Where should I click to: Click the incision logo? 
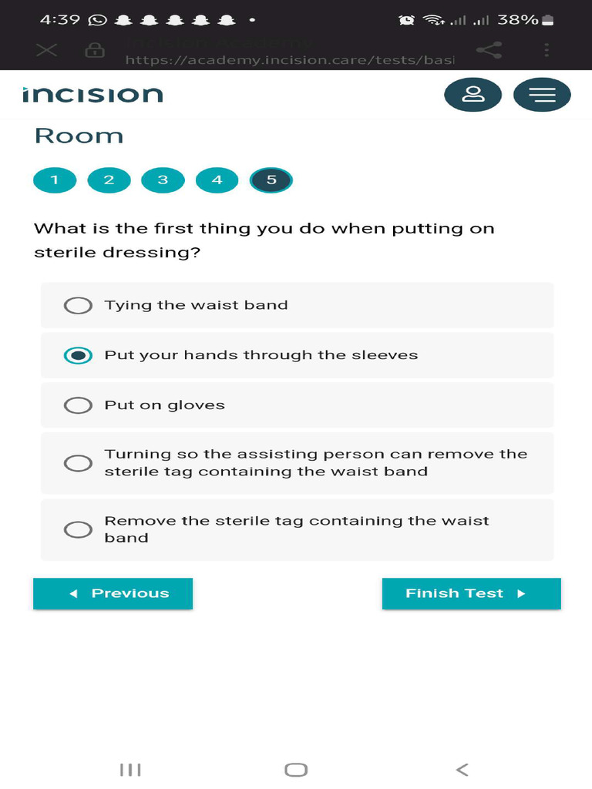[92, 95]
